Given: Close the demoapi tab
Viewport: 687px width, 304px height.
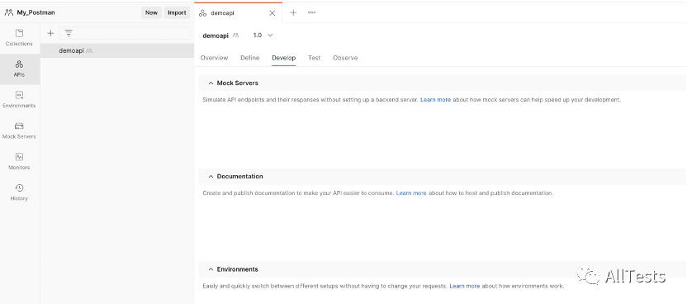Looking at the screenshot, I should (272, 13).
